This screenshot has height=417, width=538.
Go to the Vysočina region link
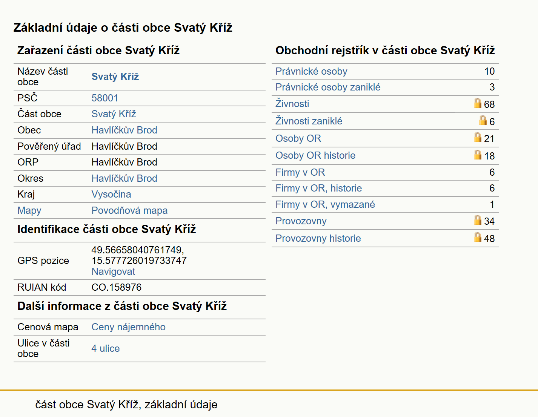(111, 194)
